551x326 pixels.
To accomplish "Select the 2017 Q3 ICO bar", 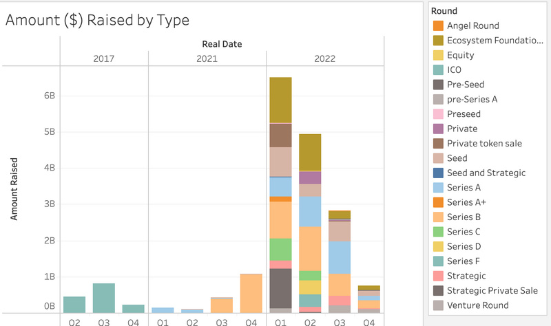I will pos(104,298).
